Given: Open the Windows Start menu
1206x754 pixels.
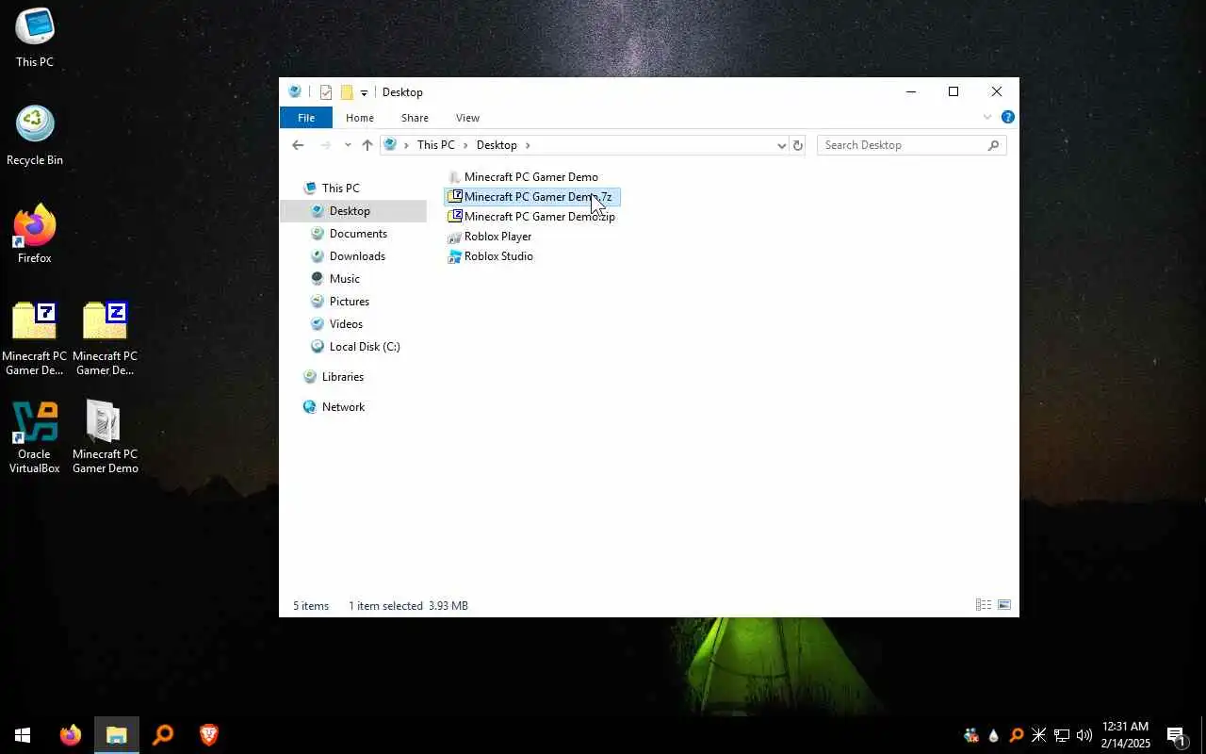Looking at the screenshot, I should click(x=23, y=735).
